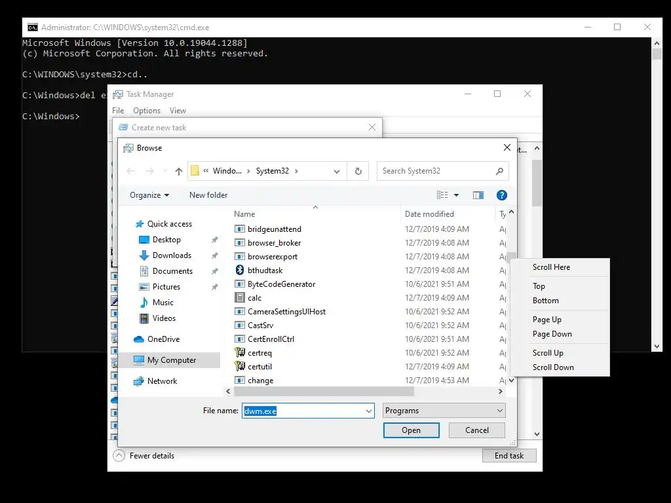
Task: Refresh the System32 folder listing
Action: 358,171
